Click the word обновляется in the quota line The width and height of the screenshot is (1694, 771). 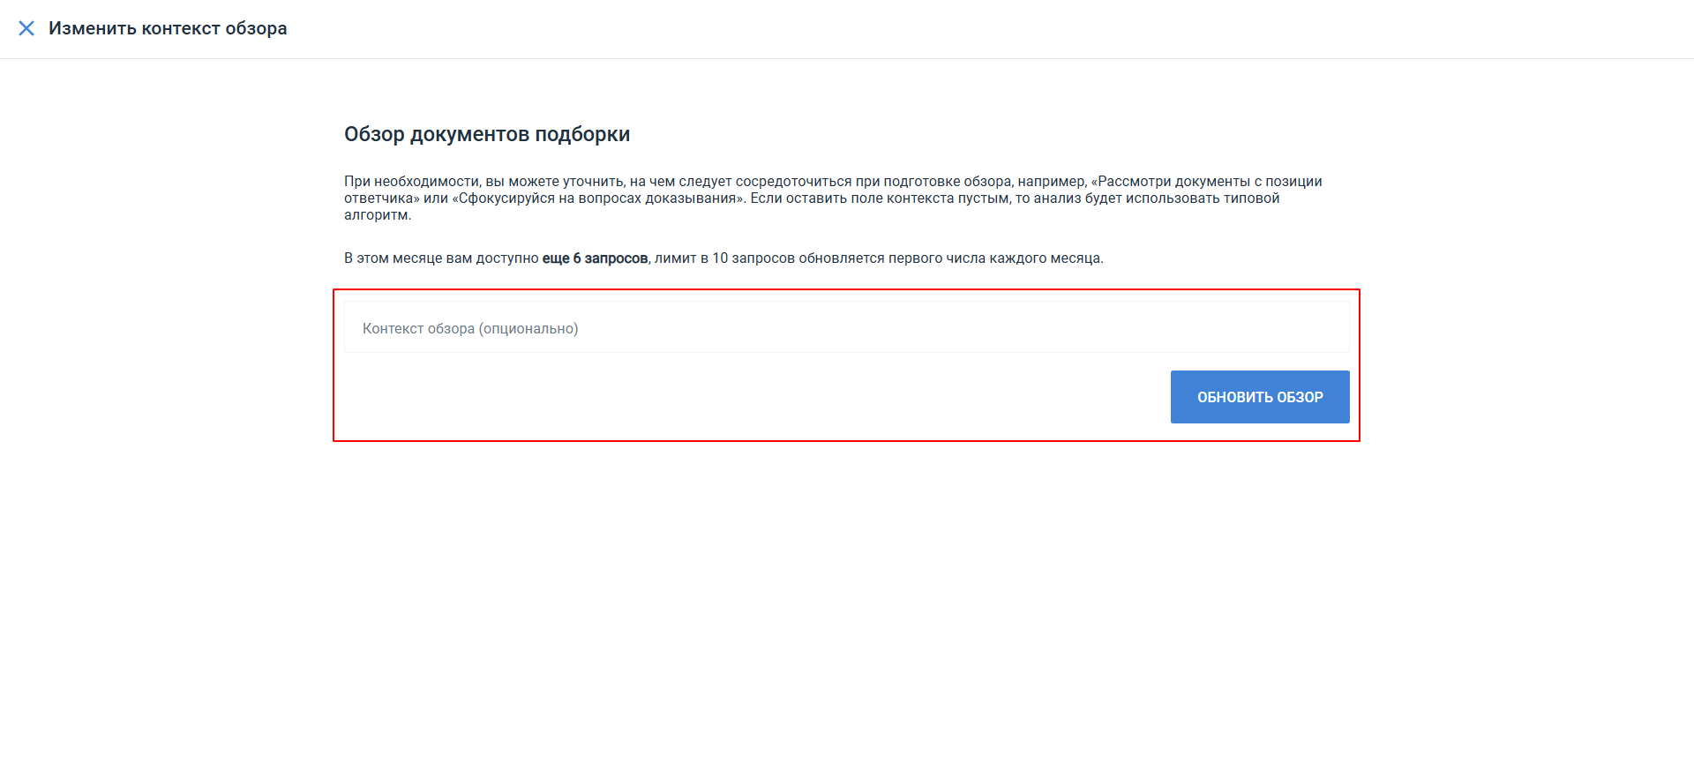pos(841,258)
